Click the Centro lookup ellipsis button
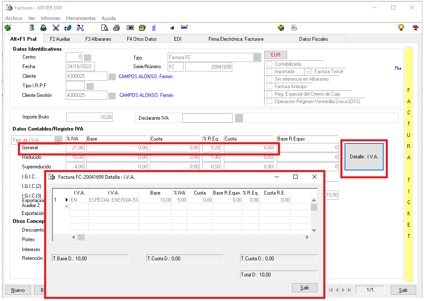Screen dimensions: 424x301 87,57
